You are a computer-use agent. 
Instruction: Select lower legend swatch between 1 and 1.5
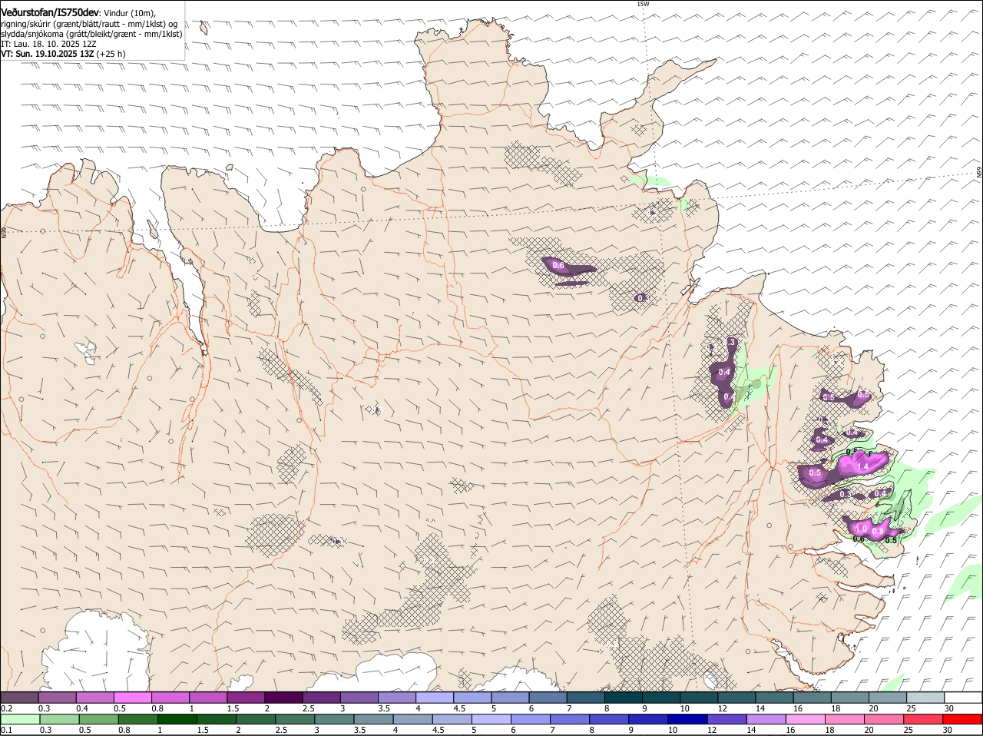coord(177,719)
